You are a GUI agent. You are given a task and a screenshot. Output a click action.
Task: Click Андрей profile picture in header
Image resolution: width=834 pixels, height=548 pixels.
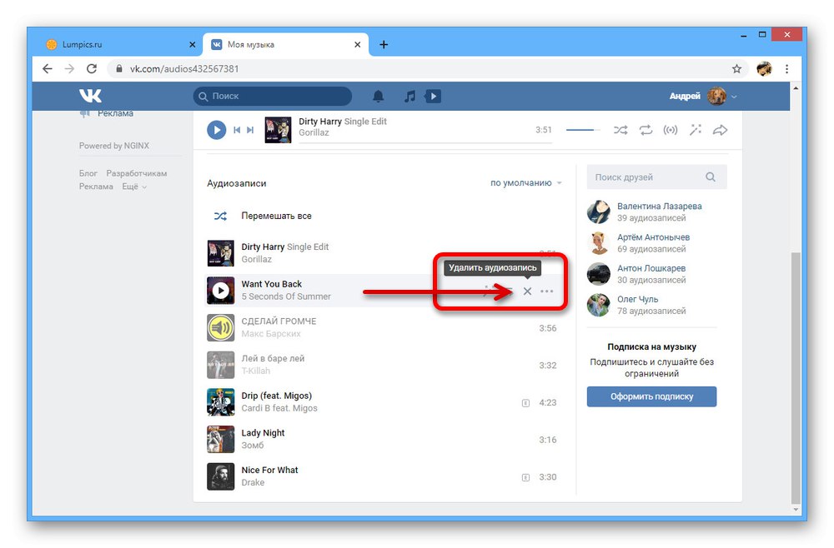point(716,96)
